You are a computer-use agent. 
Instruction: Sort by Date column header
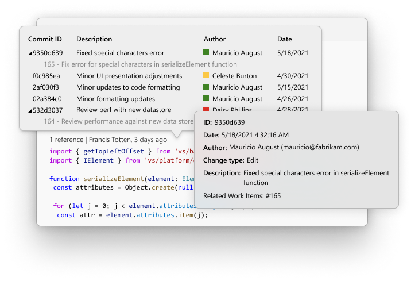click(x=285, y=39)
